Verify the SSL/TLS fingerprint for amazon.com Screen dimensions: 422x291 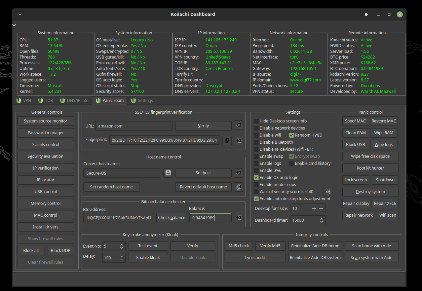coord(203,126)
